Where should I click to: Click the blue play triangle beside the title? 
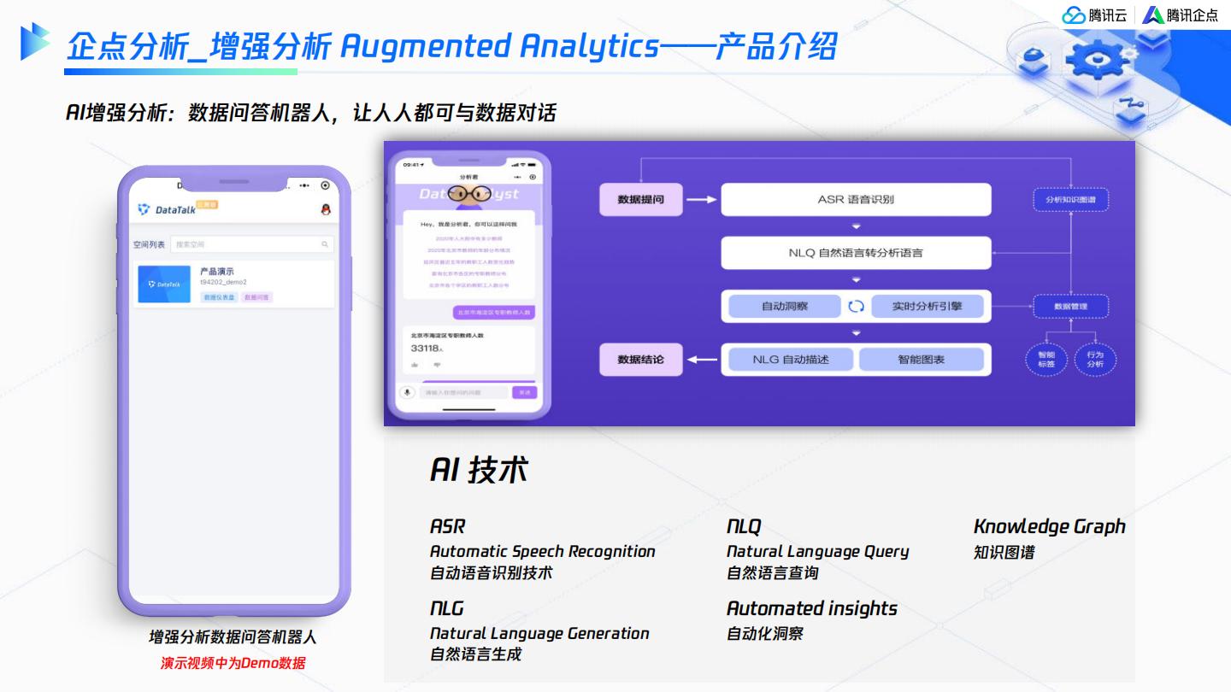[x=35, y=41]
